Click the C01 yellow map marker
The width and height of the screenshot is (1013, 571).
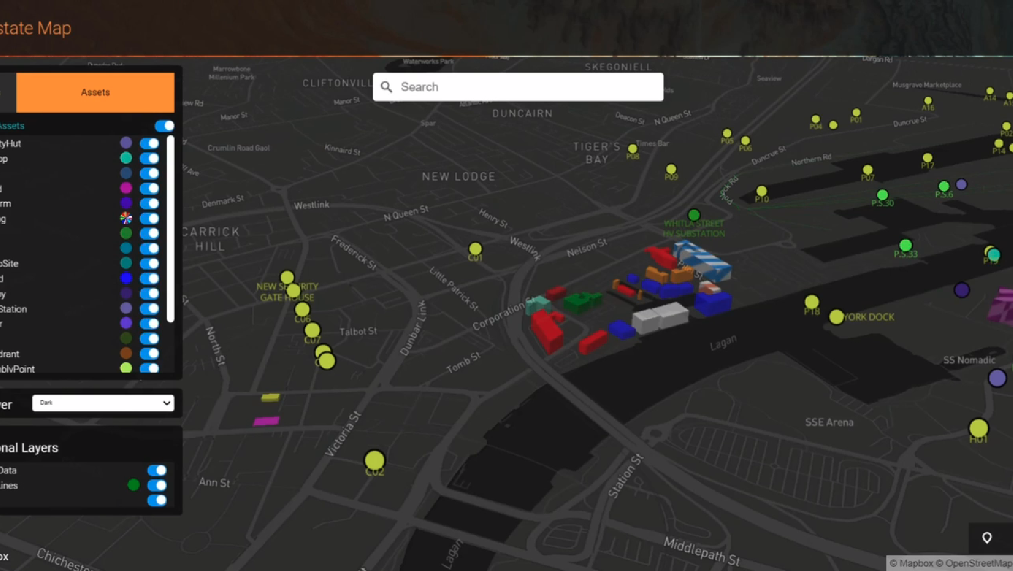pyautogui.click(x=475, y=248)
